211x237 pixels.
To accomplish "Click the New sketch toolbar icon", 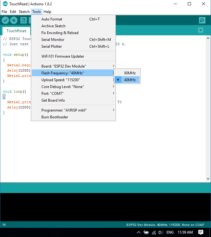I will coord(23,20).
